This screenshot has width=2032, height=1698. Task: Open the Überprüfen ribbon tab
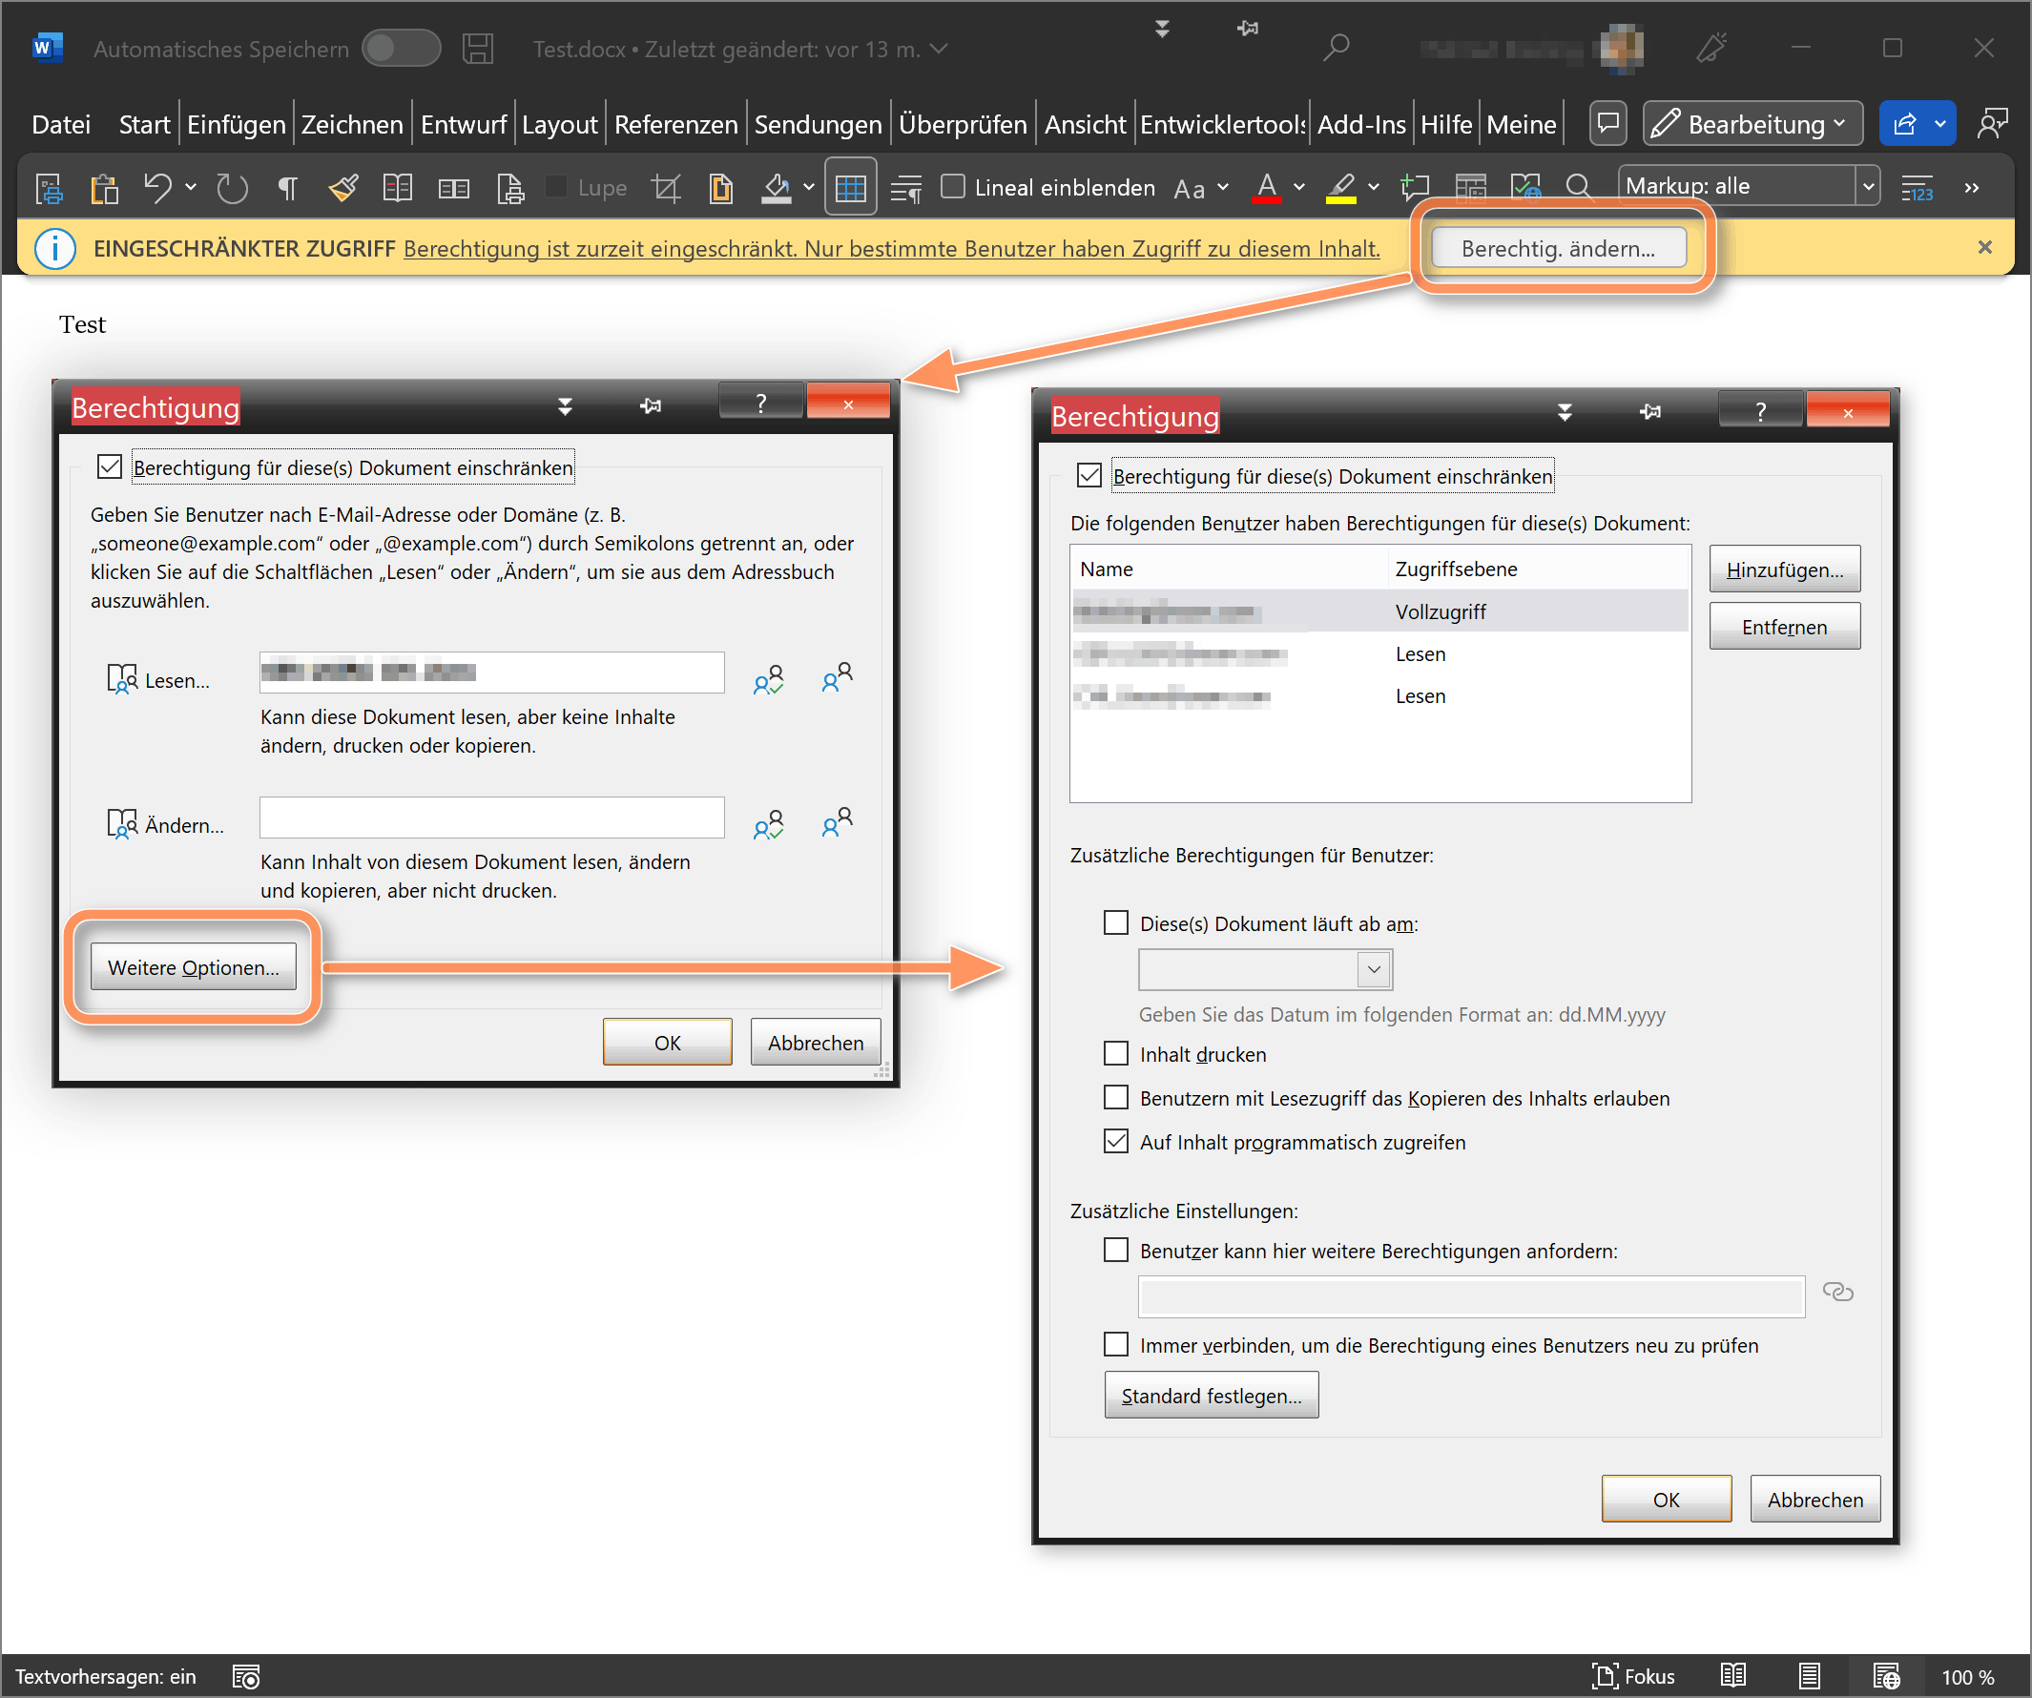(962, 124)
